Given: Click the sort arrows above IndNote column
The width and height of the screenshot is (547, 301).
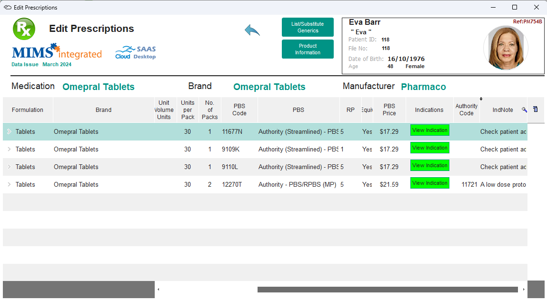Looking at the screenshot, I should click(x=481, y=99).
